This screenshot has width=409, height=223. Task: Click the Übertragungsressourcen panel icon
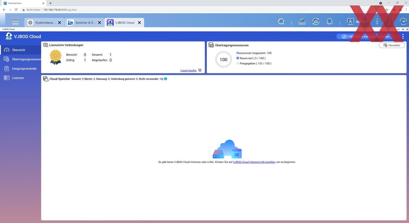[x=211, y=45]
